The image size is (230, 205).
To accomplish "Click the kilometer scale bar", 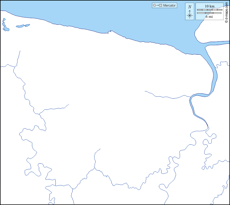I will point(210,10).
